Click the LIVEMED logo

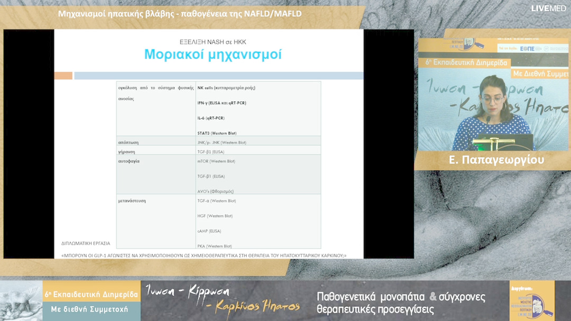550,8
